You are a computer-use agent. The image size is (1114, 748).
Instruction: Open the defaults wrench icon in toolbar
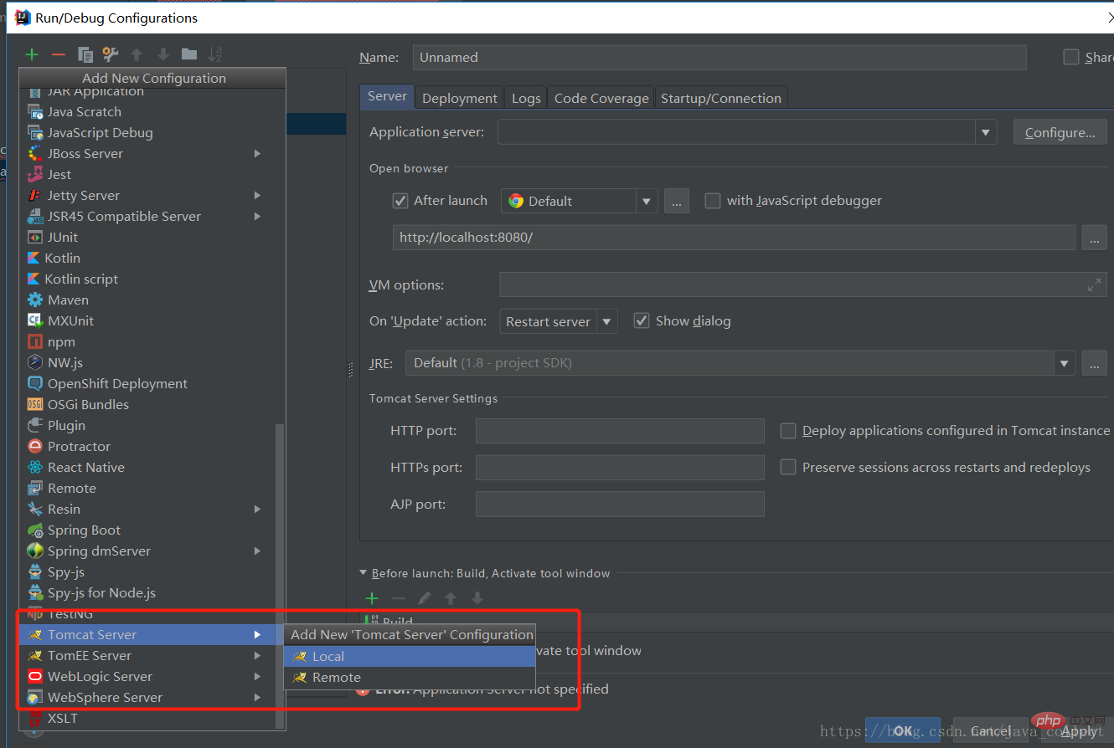111,55
